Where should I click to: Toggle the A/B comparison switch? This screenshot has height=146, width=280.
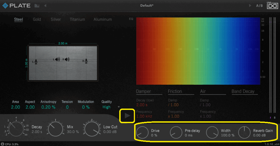(259, 6)
